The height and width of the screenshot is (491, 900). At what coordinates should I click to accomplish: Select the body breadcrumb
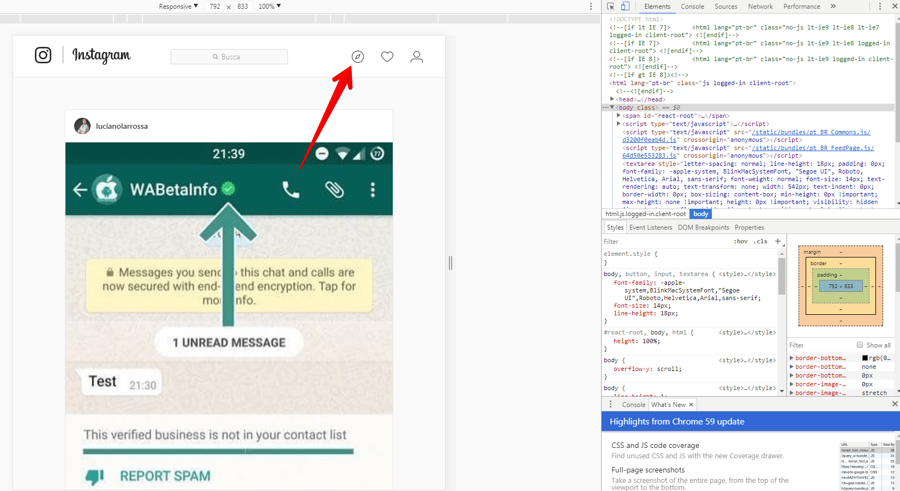pyautogui.click(x=700, y=214)
